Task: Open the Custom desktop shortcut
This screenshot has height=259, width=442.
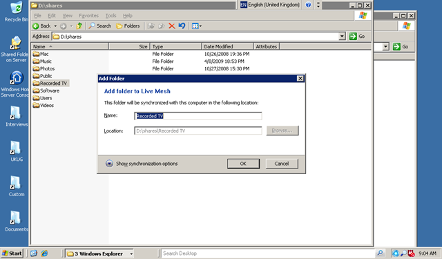Action: click(x=16, y=186)
